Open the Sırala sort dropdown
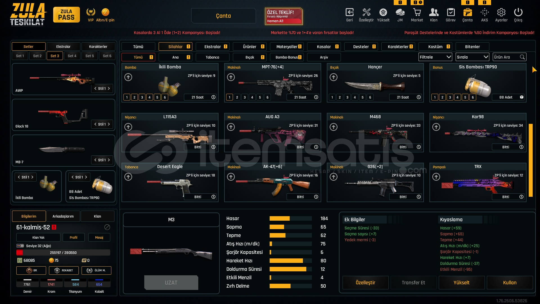Viewport: 540px width, 304px height. 472,57
